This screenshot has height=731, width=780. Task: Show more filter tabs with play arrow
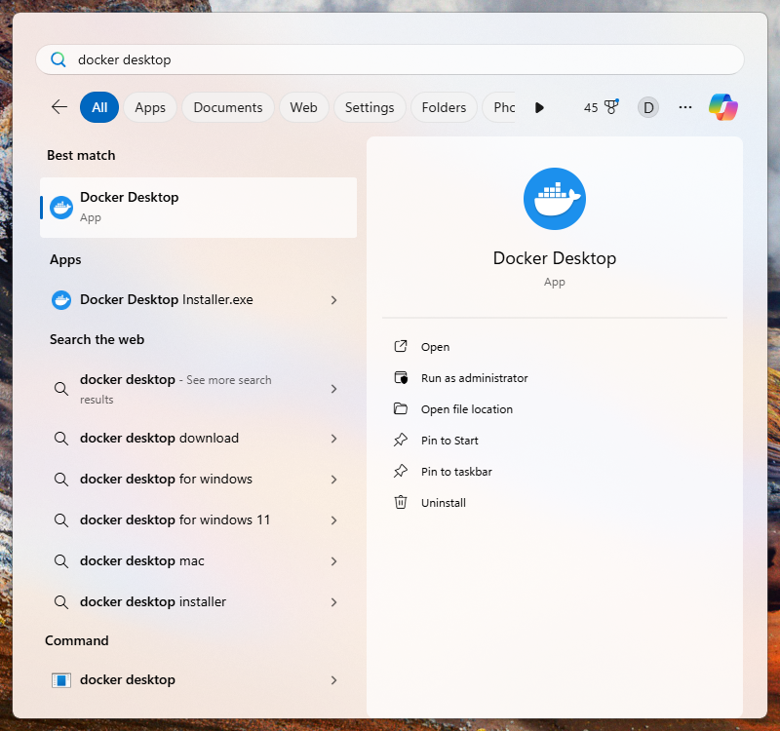coord(539,107)
